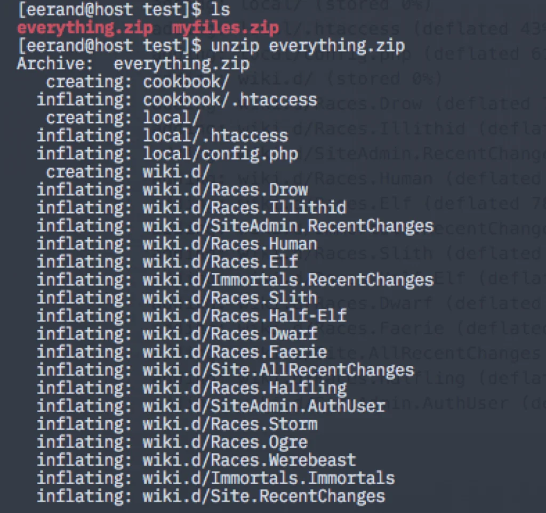Click the wiki.d/Races.Half-Elf path
546x513 pixels.
pos(244,316)
